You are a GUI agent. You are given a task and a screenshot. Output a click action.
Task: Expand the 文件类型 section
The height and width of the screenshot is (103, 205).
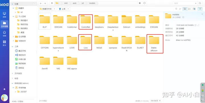pyautogui.click(x=13, y=73)
